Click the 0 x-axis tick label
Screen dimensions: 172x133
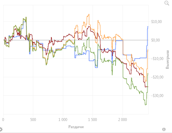click(3, 120)
